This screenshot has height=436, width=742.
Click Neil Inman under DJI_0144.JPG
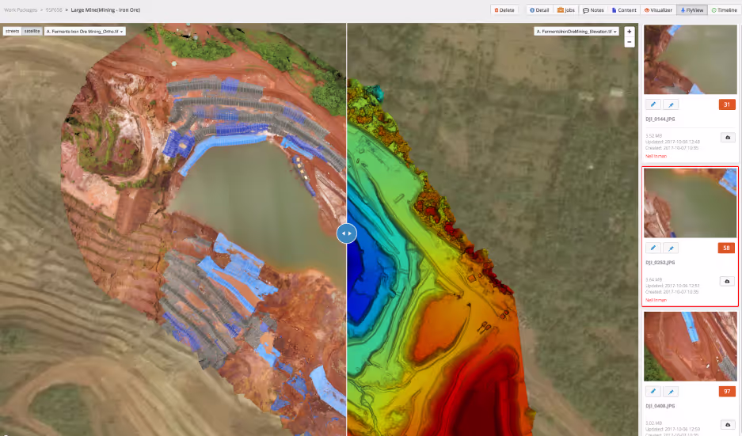[656, 156]
